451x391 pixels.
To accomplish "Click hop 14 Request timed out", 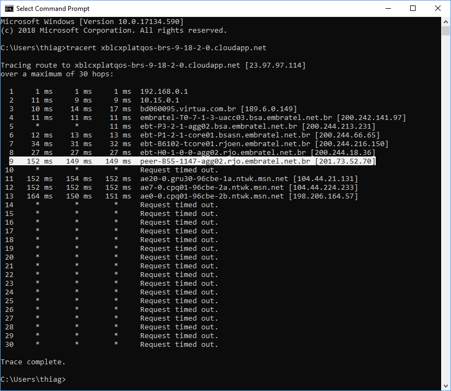I will point(179,205).
